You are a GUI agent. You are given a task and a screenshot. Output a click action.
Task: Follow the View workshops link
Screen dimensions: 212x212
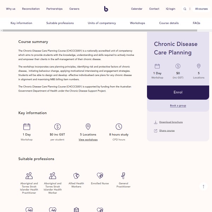point(88,140)
